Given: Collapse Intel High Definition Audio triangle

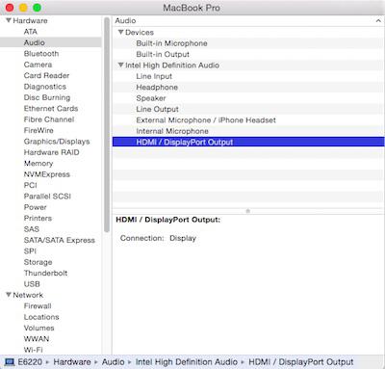Looking at the screenshot, I should pos(121,66).
